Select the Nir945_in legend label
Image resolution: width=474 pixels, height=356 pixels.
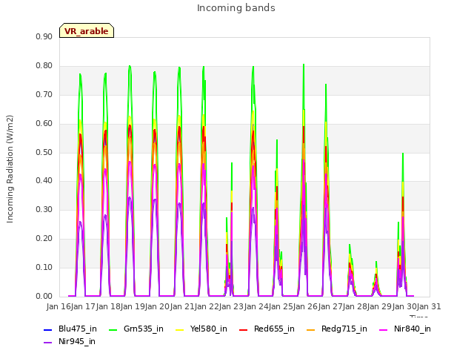77,341
